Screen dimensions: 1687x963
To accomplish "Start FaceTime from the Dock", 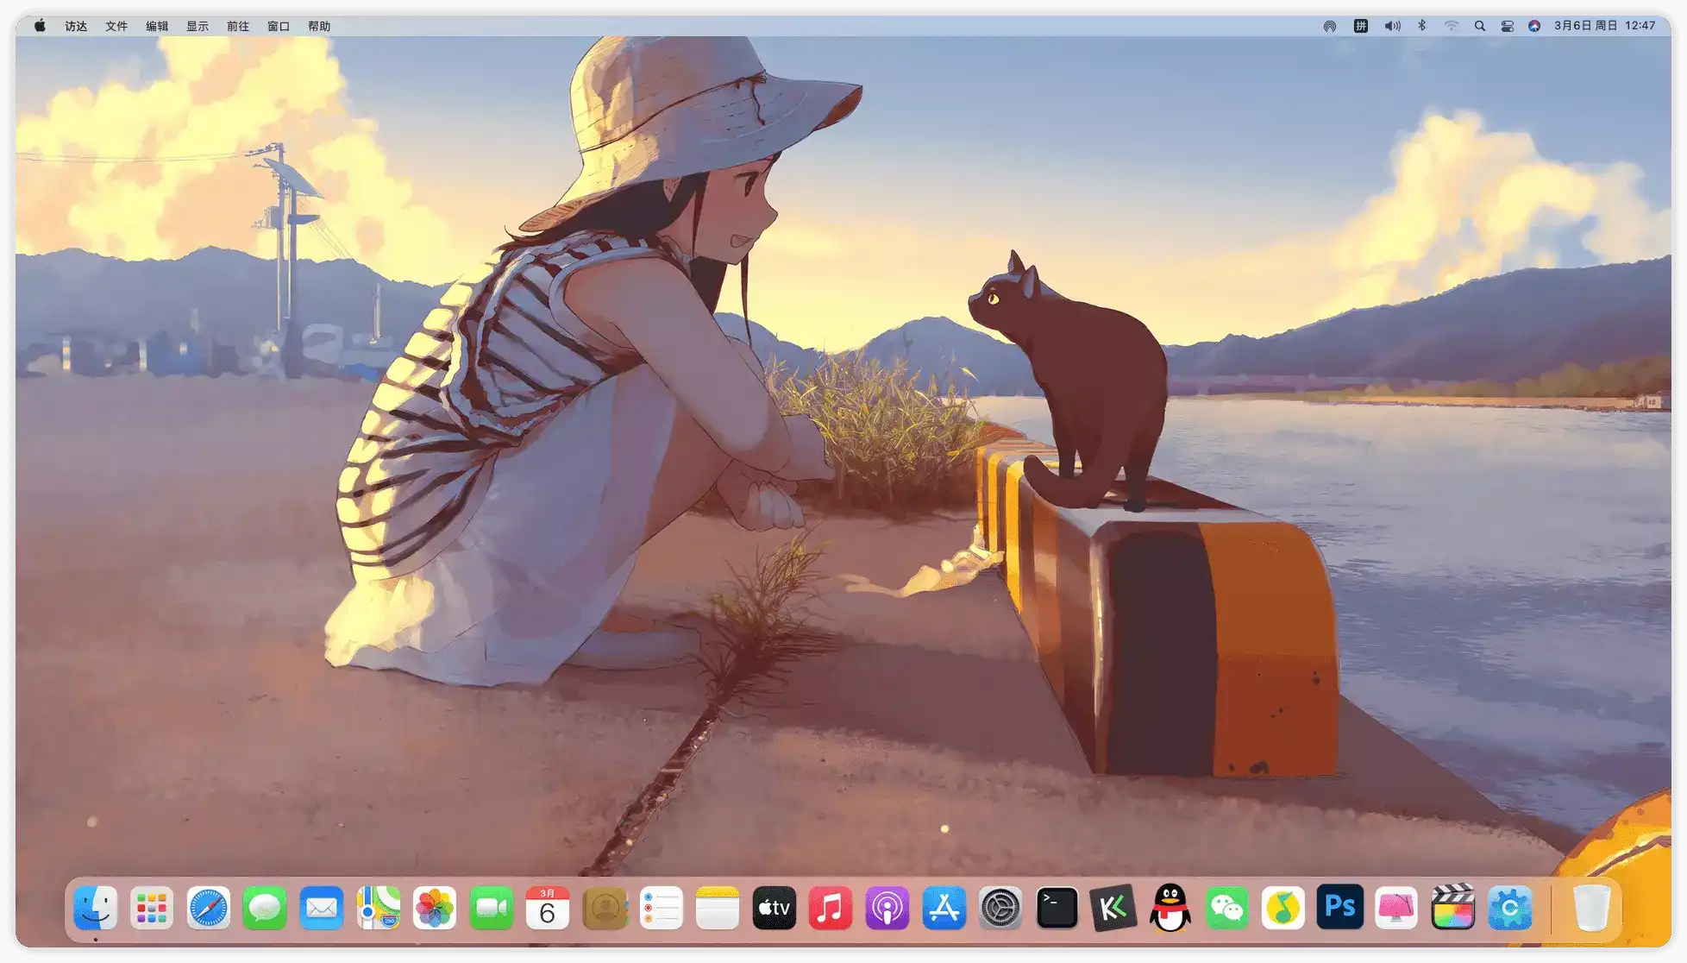I will pyautogui.click(x=492, y=908).
